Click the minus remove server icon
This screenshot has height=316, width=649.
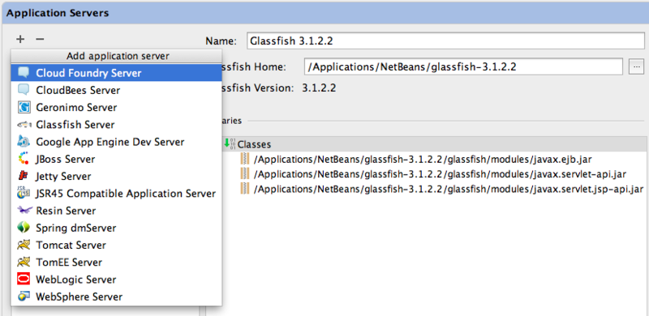[40, 39]
